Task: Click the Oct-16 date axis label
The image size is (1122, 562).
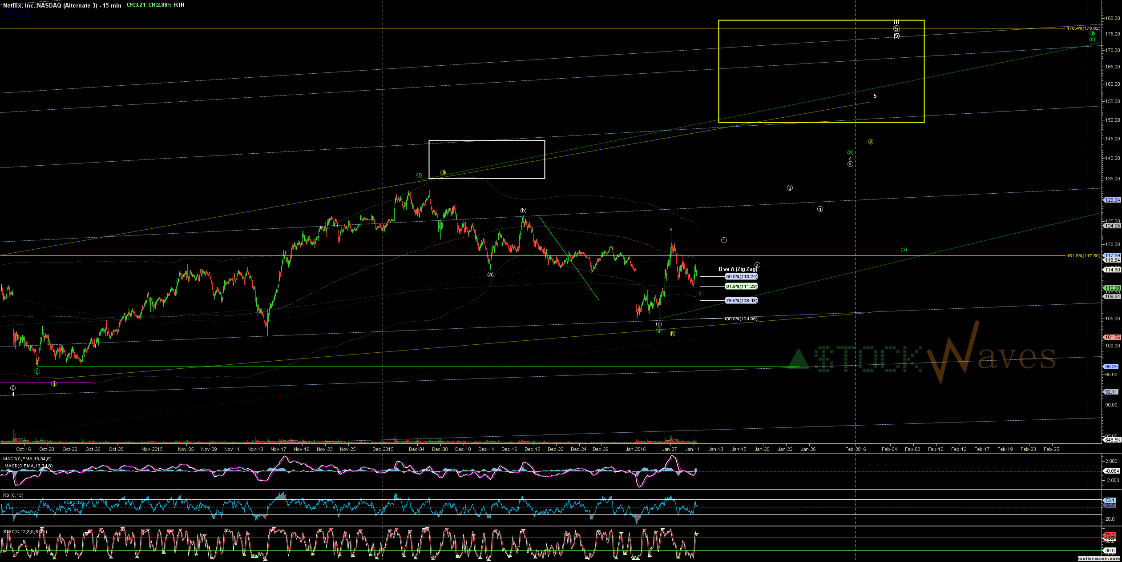Action: 24,449
